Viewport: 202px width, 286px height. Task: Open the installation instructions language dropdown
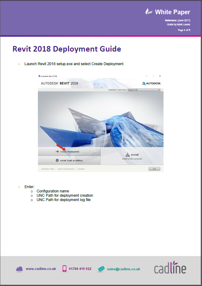coord(144,90)
